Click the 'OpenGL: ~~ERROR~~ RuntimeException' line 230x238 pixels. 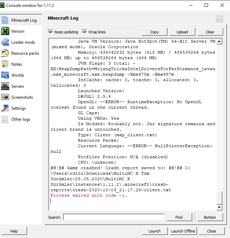pyautogui.click(x=140, y=102)
